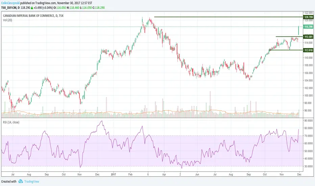Click the 100.000 price axis value
The width and height of the screenshot is (315, 186).
pos(309,95)
